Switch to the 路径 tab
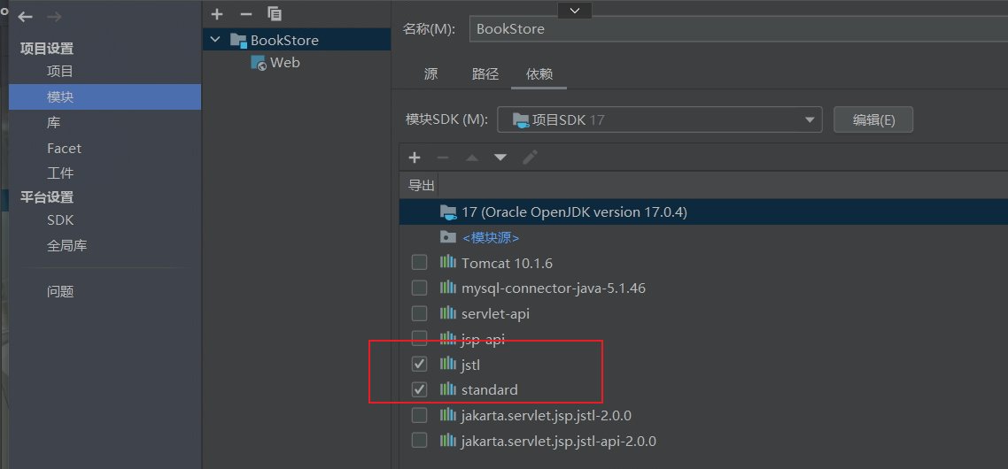1008x469 pixels. tap(485, 74)
